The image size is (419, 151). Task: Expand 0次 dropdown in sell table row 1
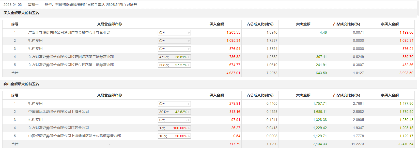174,104
